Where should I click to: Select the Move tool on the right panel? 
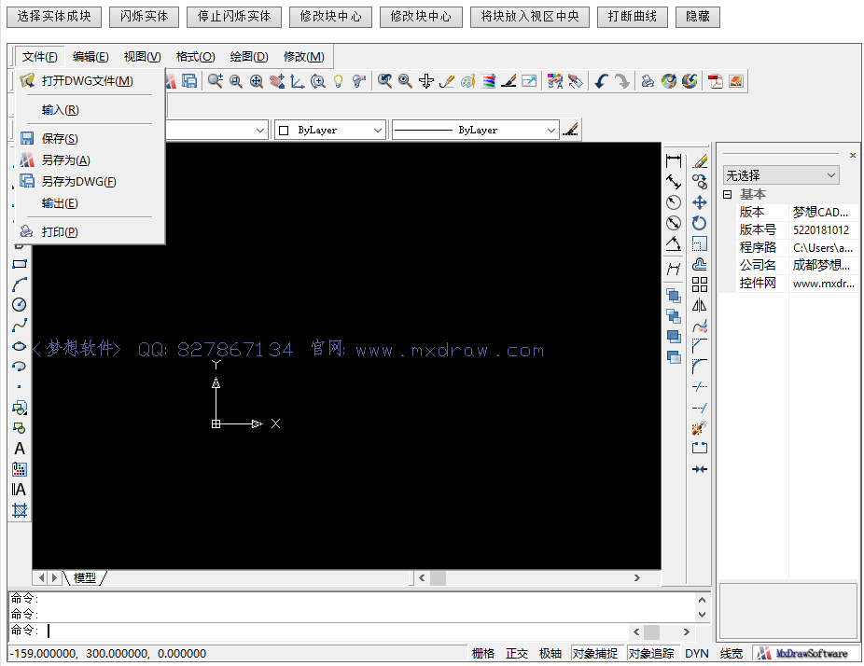click(700, 202)
